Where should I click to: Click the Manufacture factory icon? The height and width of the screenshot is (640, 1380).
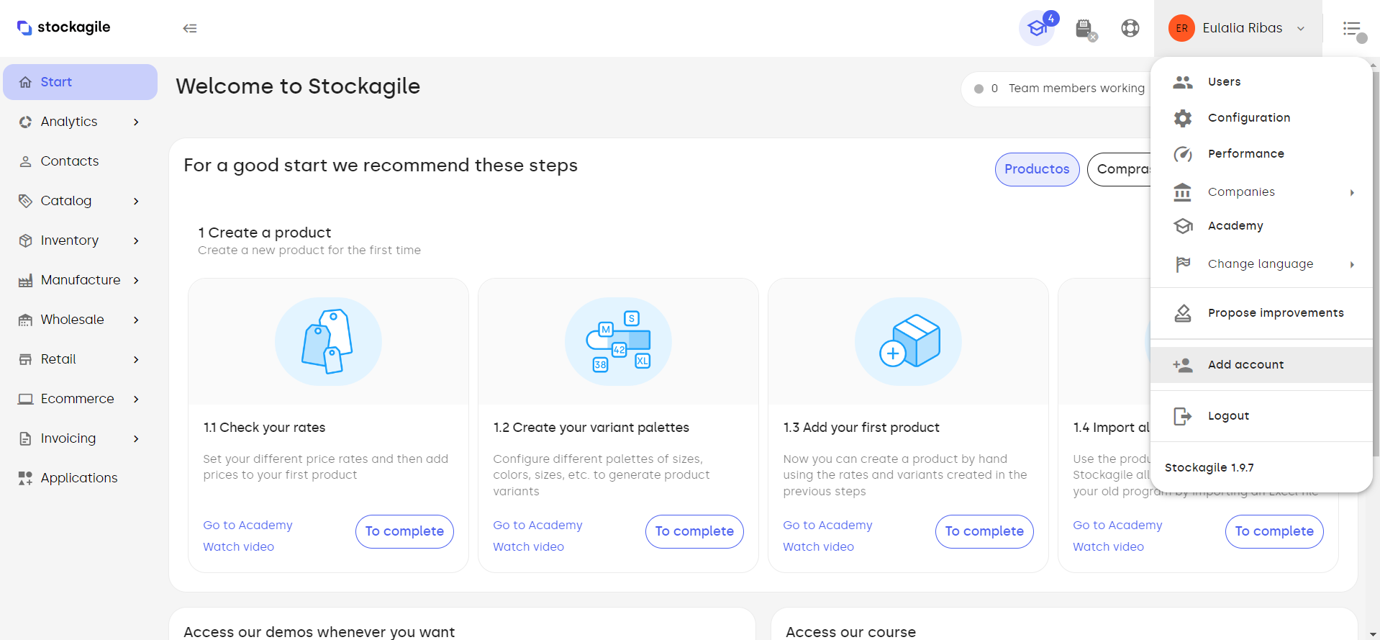(25, 280)
